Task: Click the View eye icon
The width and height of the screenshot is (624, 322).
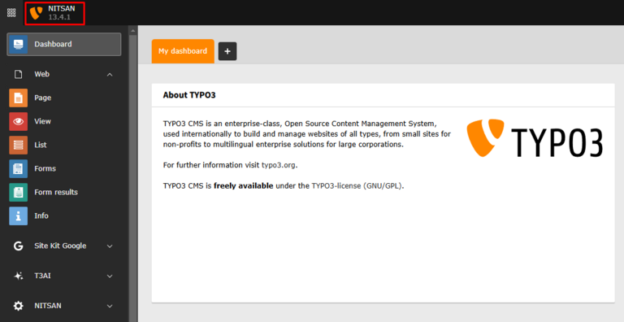Action: click(x=19, y=121)
